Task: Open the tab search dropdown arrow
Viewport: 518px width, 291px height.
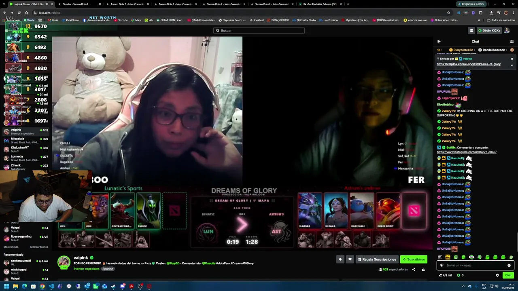Action: click(4, 4)
